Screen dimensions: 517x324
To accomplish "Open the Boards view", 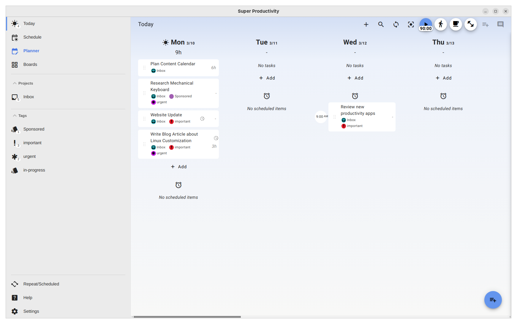I will [68, 64].
